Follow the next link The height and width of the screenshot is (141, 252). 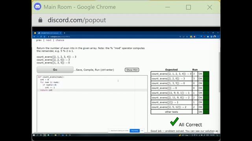click(x=48, y=40)
